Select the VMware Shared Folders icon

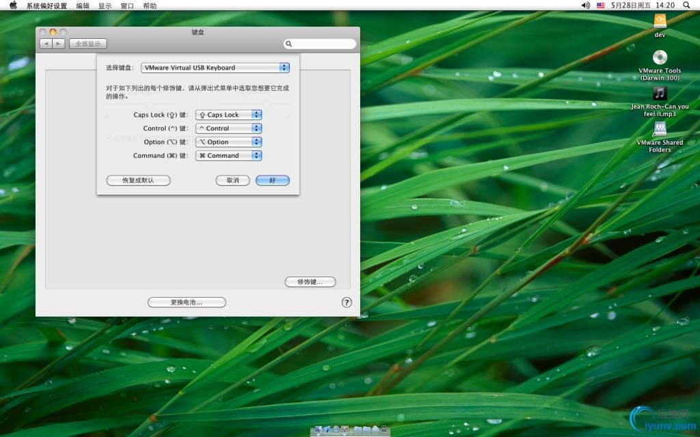click(x=660, y=129)
